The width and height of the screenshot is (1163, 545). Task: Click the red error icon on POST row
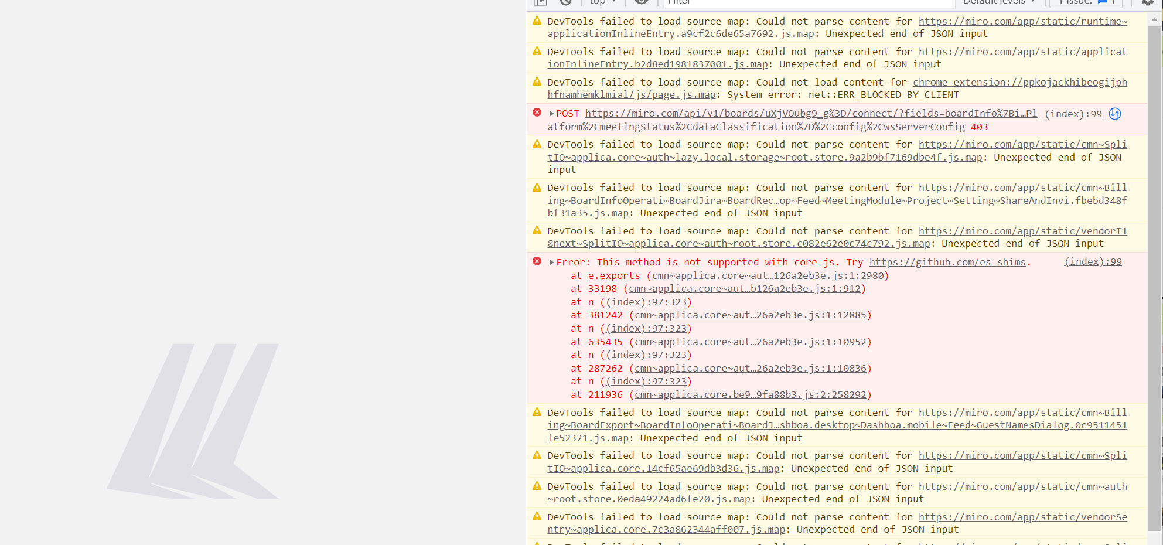point(537,113)
